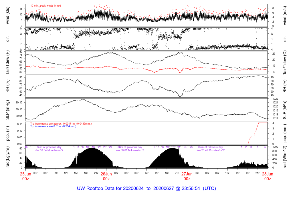The width and height of the screenshot is (293, 200).
Task: Click the 'SLP (inHg)' axis label
Action: coord(8,110)
